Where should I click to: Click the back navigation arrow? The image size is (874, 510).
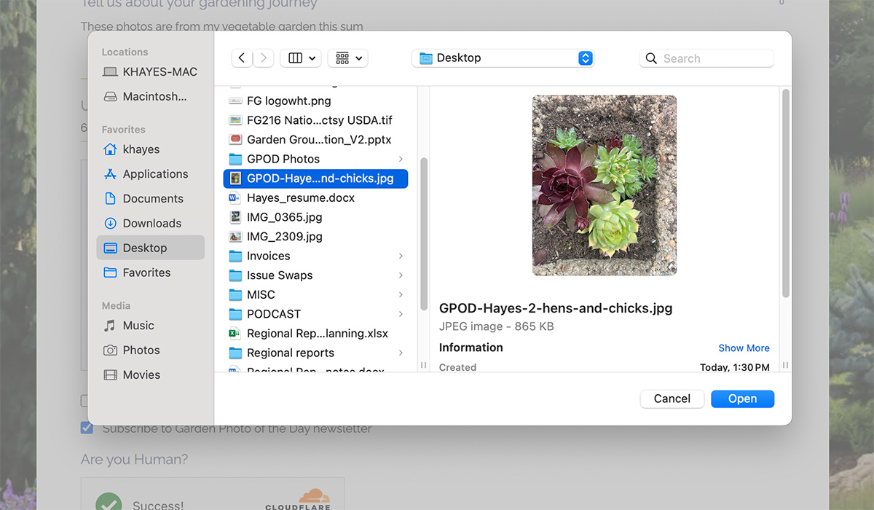pos(242,58)
